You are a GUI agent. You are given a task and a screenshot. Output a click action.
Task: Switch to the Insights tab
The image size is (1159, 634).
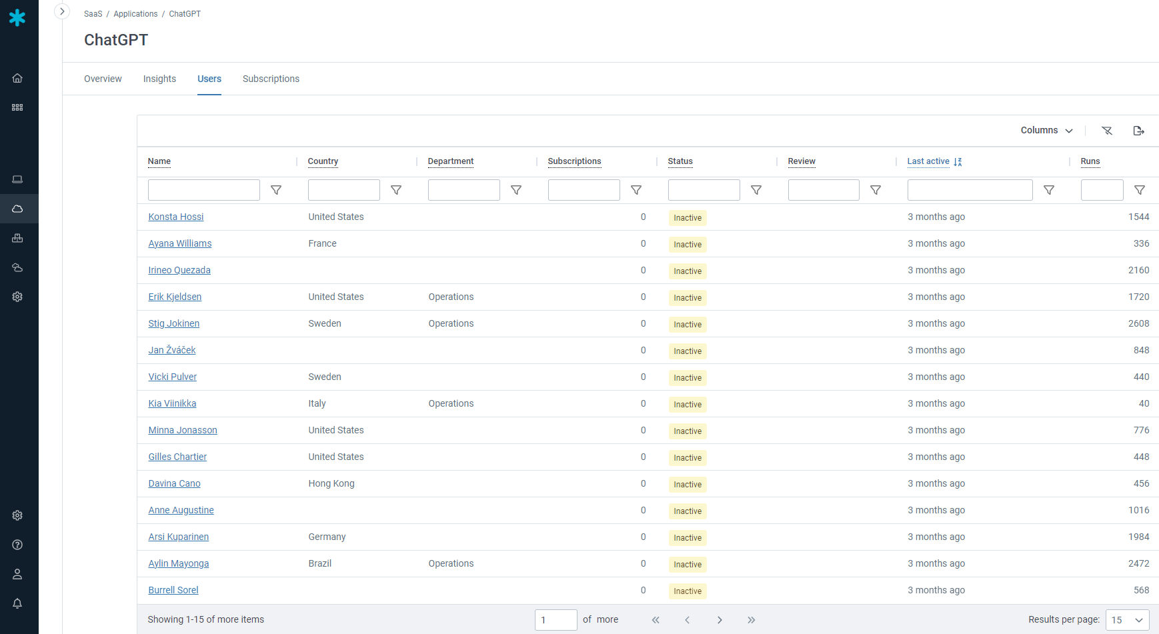(x=159, y=79)
